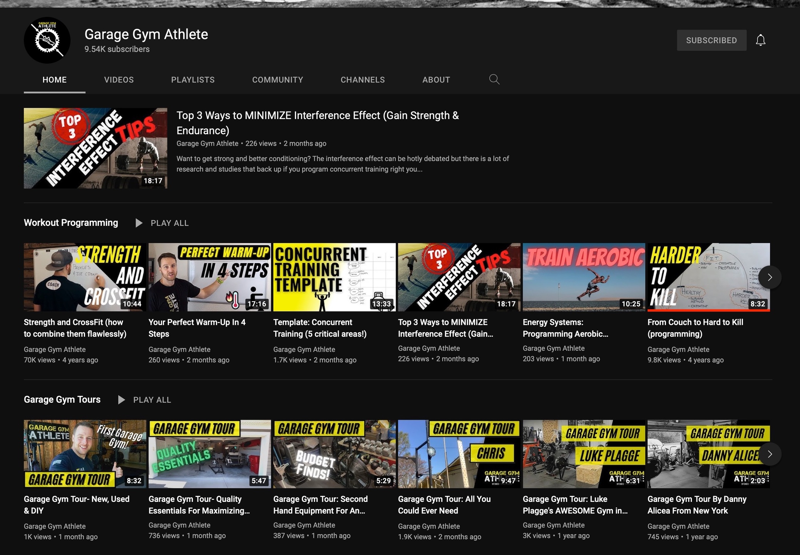Select the ABOUT tab
The image size is (800, 555).
(436, 80)
